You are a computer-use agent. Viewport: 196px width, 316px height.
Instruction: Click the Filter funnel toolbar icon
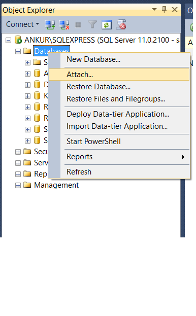coord(92,25)
